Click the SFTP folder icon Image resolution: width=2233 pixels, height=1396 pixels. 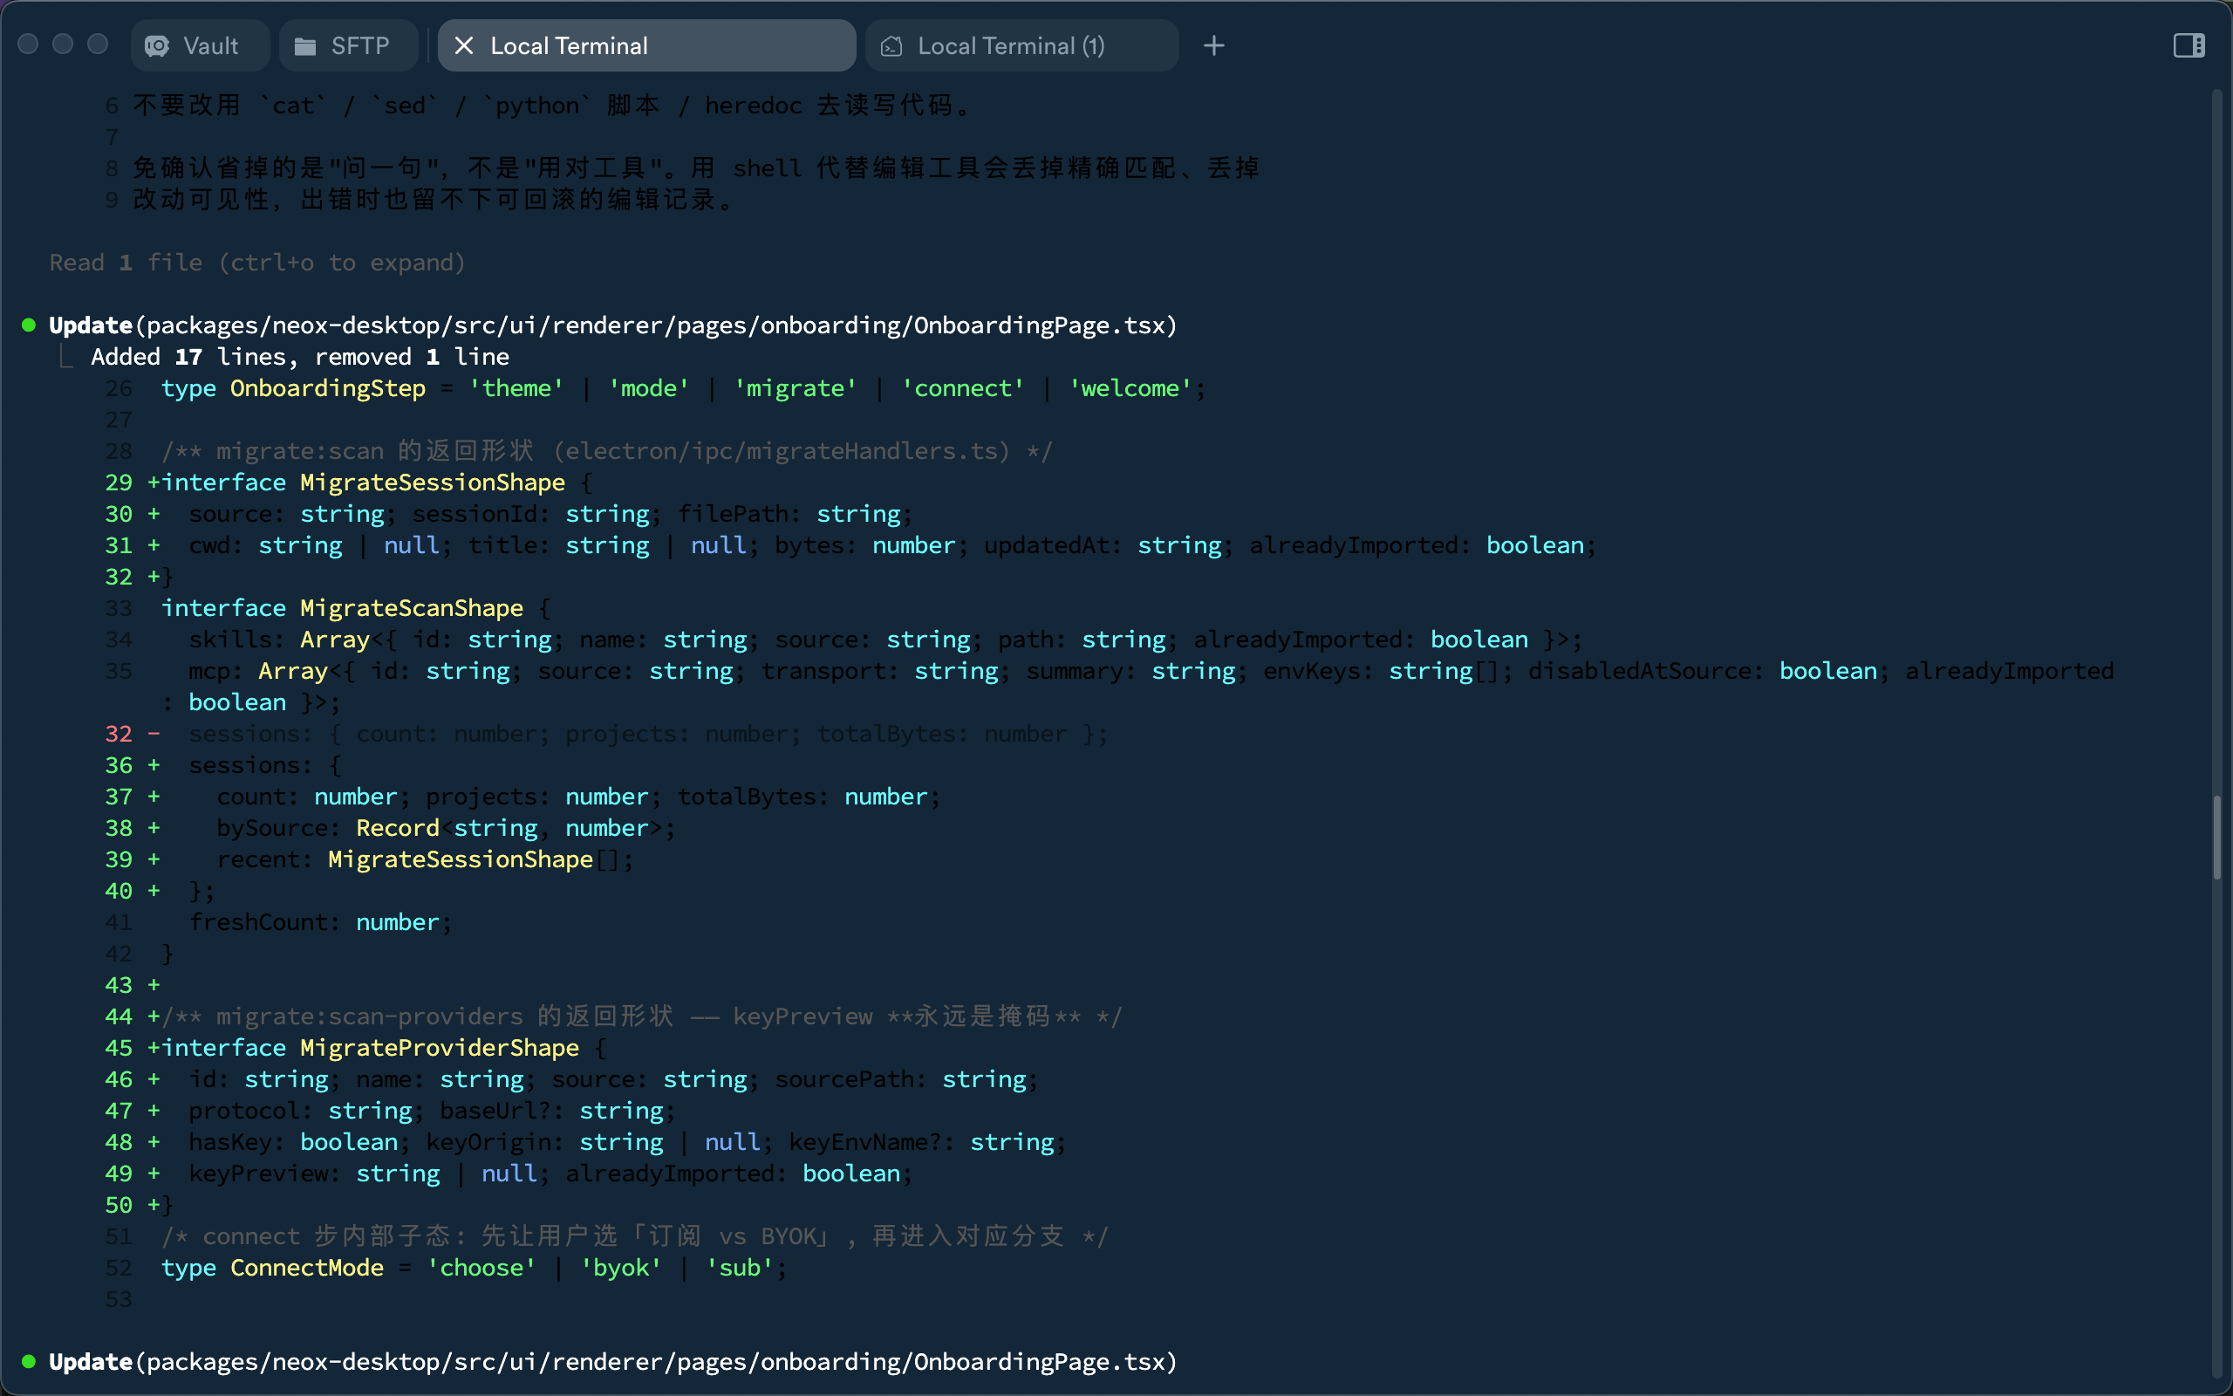tap(305, 45)
